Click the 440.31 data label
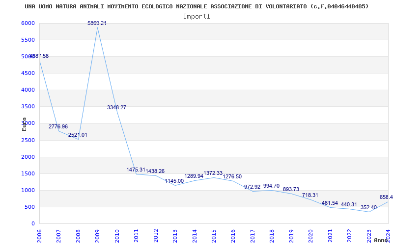The image size is (393, 245). [349, 204]
